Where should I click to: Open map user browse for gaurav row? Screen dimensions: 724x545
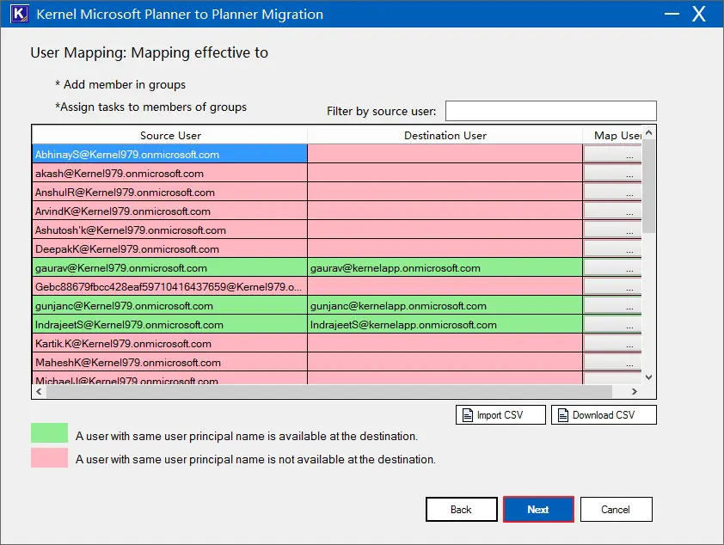click(612, 267)
